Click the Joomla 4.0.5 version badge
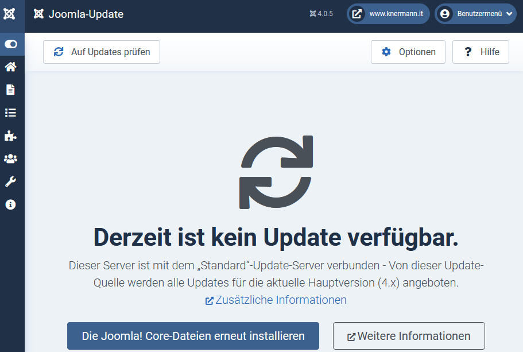523x352 pixels. 321,14
